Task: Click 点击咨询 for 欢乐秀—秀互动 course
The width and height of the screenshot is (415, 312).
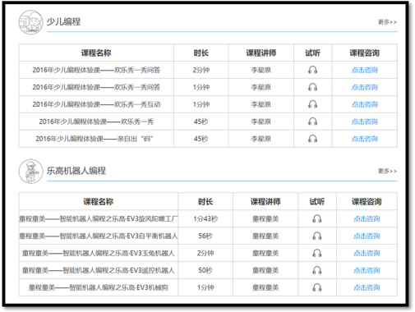Action: 365,104
